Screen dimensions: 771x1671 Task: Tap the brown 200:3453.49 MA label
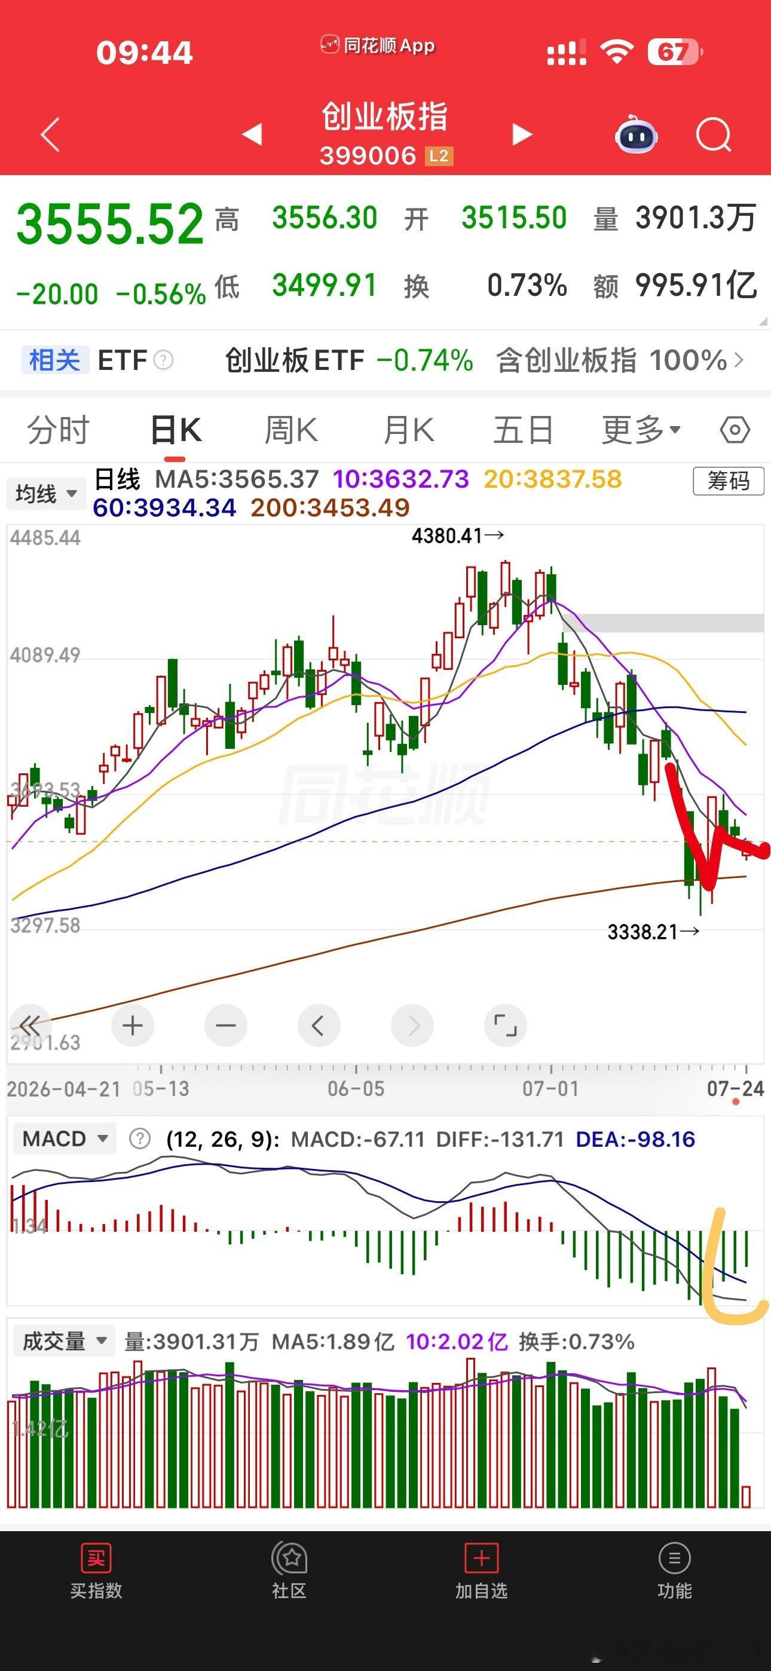point(331,508)
